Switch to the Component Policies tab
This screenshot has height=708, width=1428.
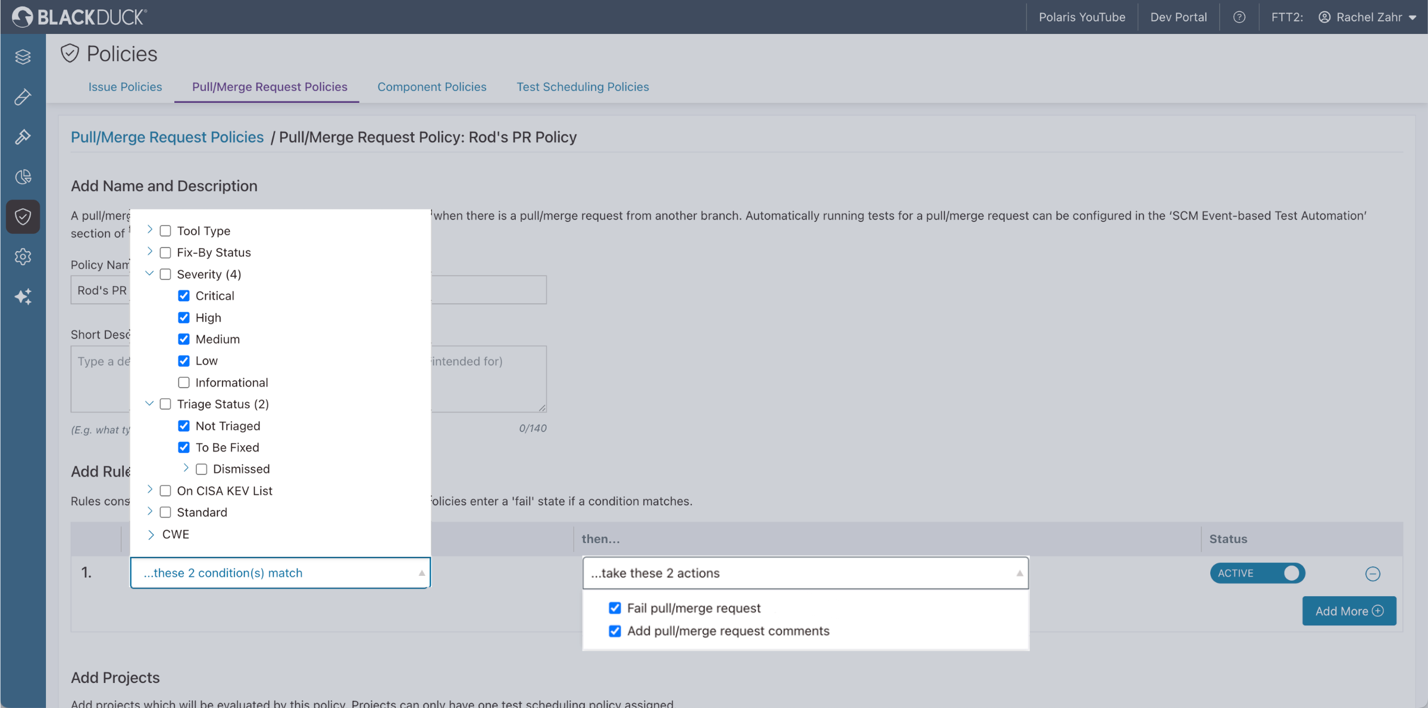(432, 87)
